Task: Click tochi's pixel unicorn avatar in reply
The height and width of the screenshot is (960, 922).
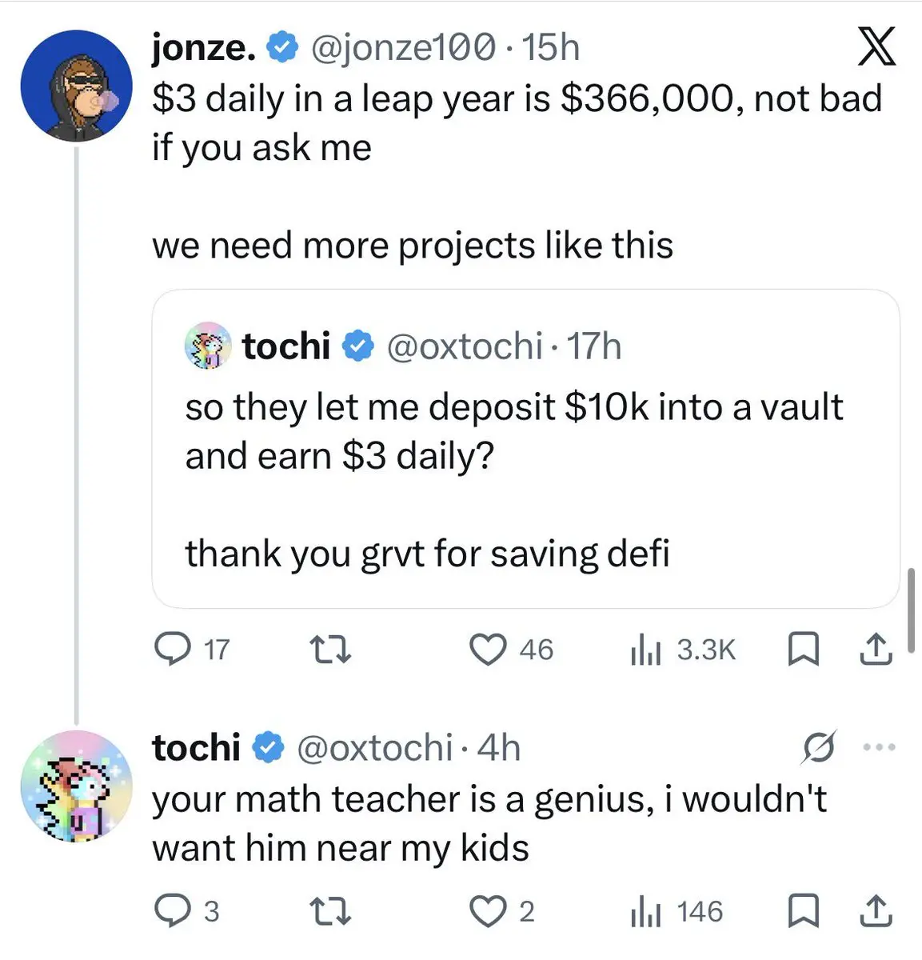Action: pyautogui.click(x=76, y=786)
